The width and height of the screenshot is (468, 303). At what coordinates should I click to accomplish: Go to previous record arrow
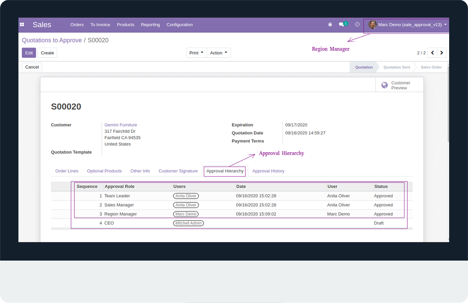[x=432, y=53]
